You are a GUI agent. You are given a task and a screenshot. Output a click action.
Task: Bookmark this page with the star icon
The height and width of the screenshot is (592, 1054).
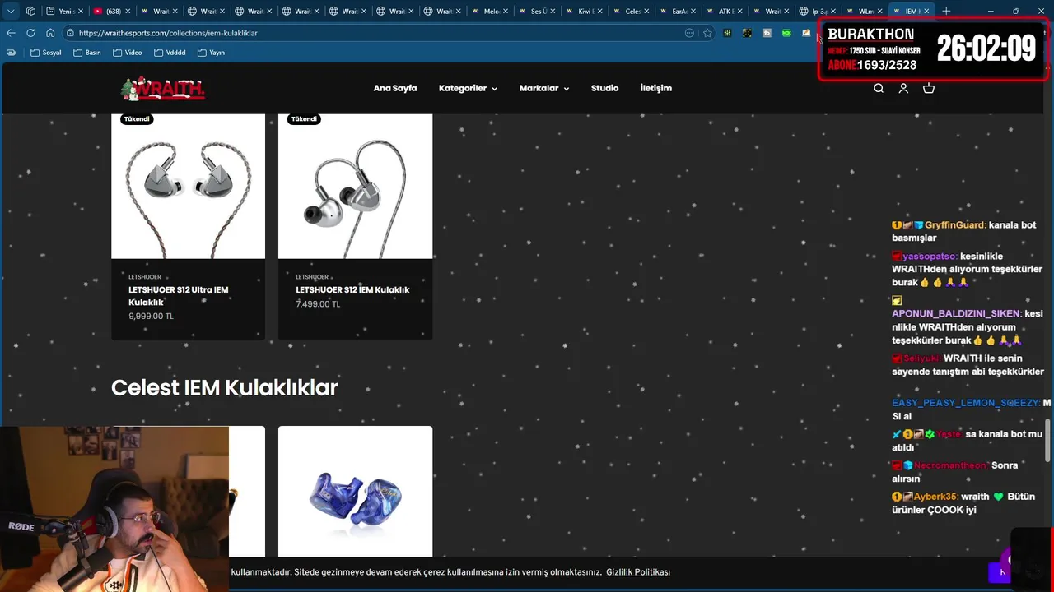pyautogui.click(x=707, y=33)
